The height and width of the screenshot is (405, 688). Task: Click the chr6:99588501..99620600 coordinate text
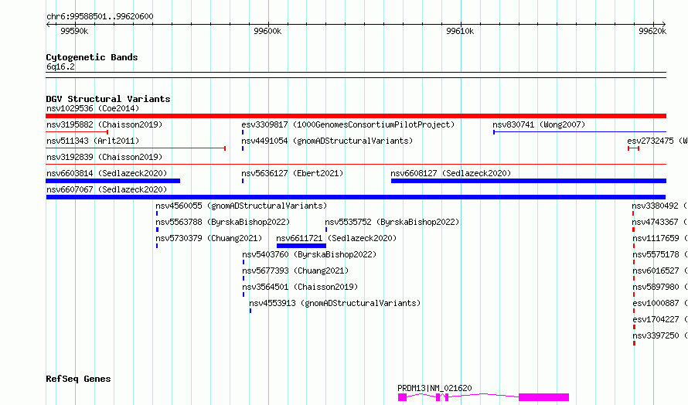point(100,17)
